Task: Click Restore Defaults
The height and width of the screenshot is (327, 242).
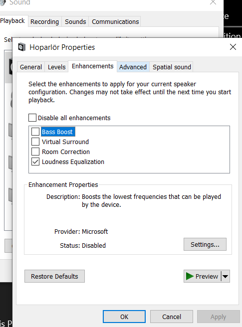Action: click(x=54, y=276)
